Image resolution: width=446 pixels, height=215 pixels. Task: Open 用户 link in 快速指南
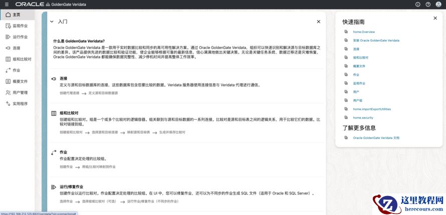356,92
